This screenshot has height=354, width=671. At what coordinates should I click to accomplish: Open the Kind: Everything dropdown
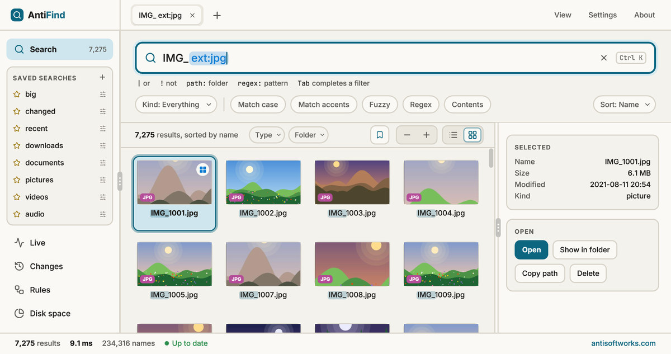pos(176,105)
